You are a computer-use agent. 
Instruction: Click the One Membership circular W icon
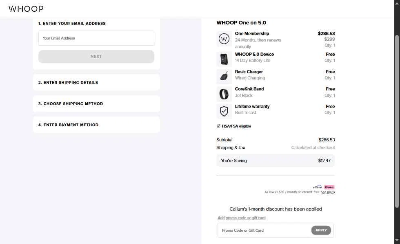(x=224, y=39)
